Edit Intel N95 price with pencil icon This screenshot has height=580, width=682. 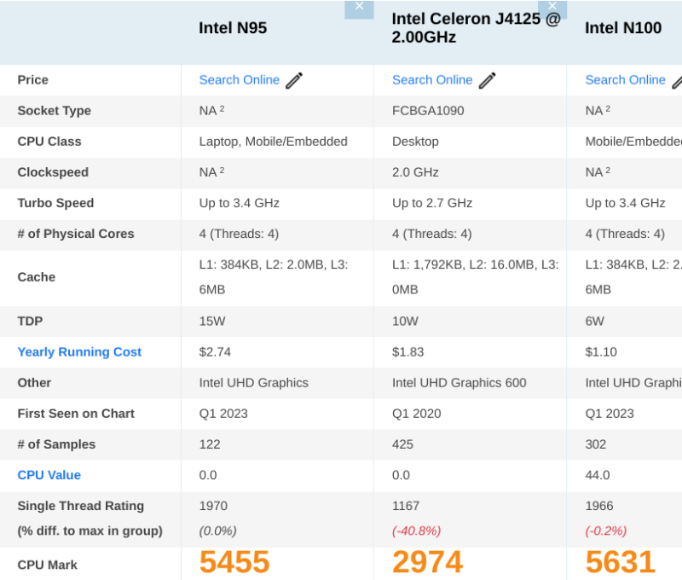pos(294,80)
